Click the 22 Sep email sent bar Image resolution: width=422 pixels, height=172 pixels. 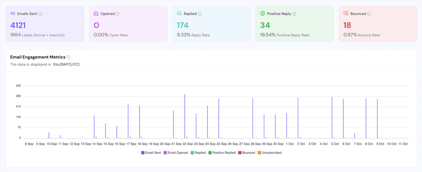pyautogui.click(x=185, y=116)
